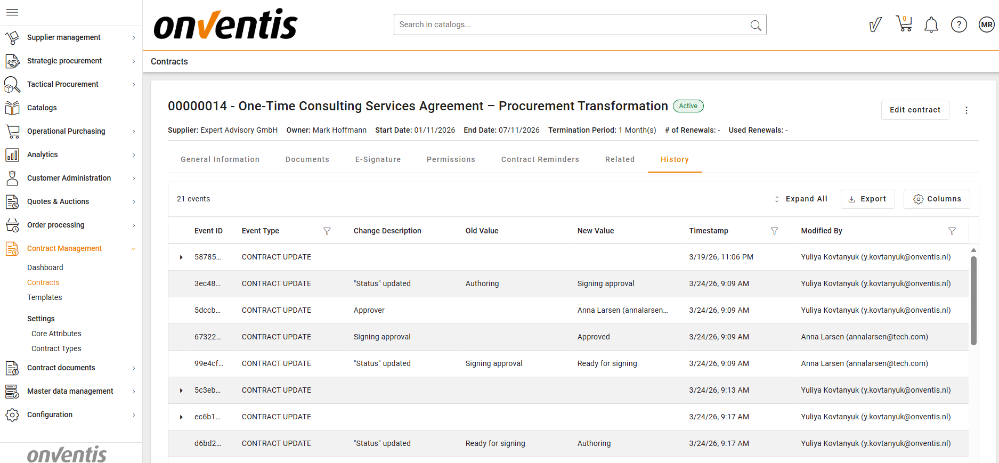Open the E-Signature tab
This screenshot has height=463, width=999.
pyautogui.click(x=378, y=159)
